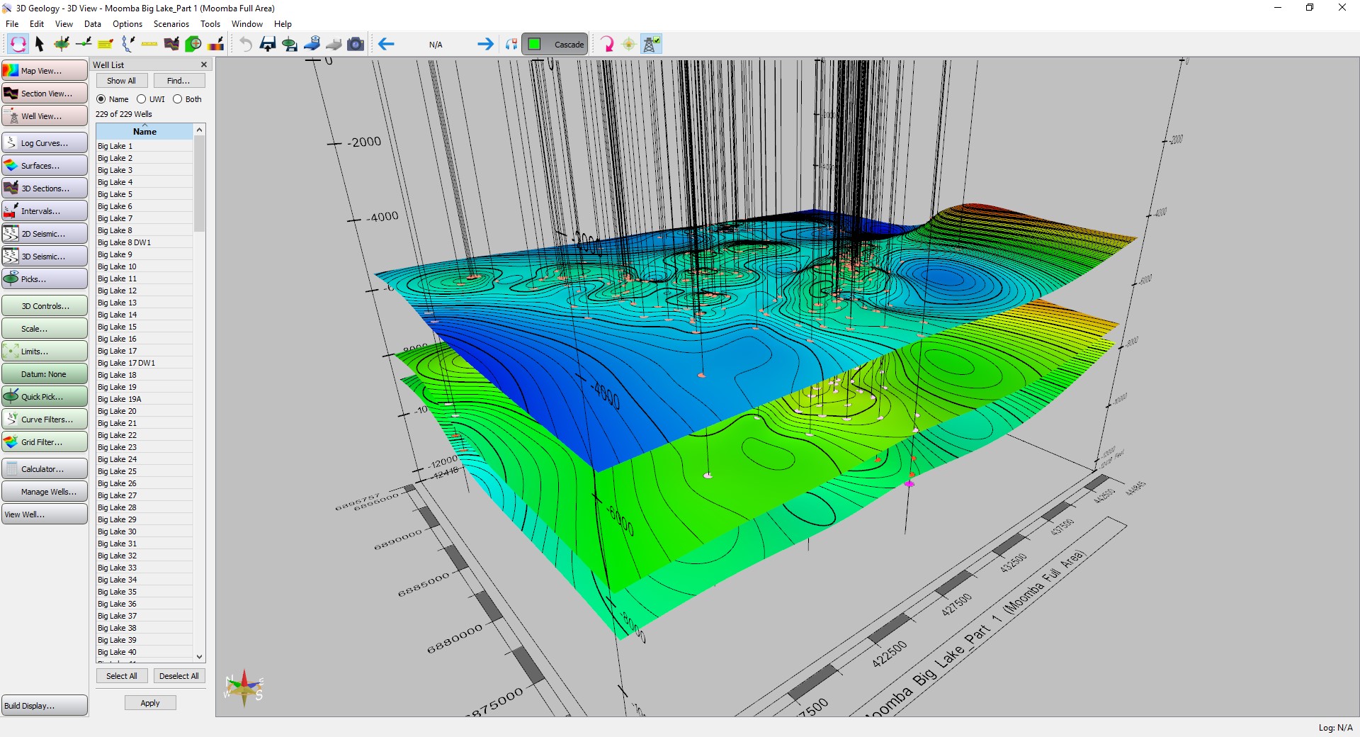Open the Tools menu
Viewport: 1360px width, 737px height.
click(x=210, y=24)
